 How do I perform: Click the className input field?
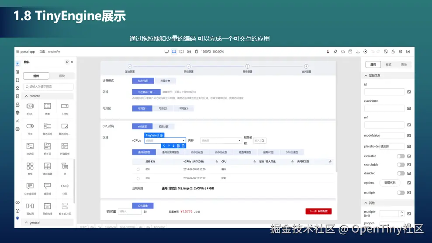coord(384,108)
